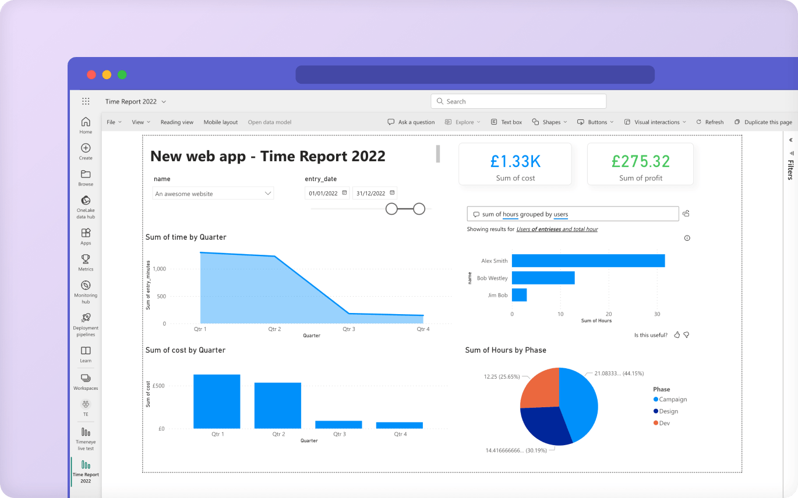Screen dimensions: 798x498
Task: Open the Shapes dropdown
Action: 549,122
